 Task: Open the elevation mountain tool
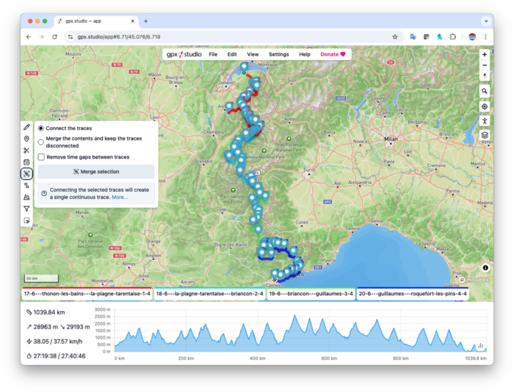pos(26,197)
